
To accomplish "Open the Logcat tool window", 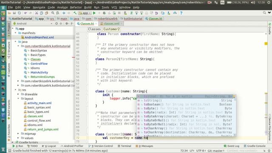I will [x=49, y=146].
